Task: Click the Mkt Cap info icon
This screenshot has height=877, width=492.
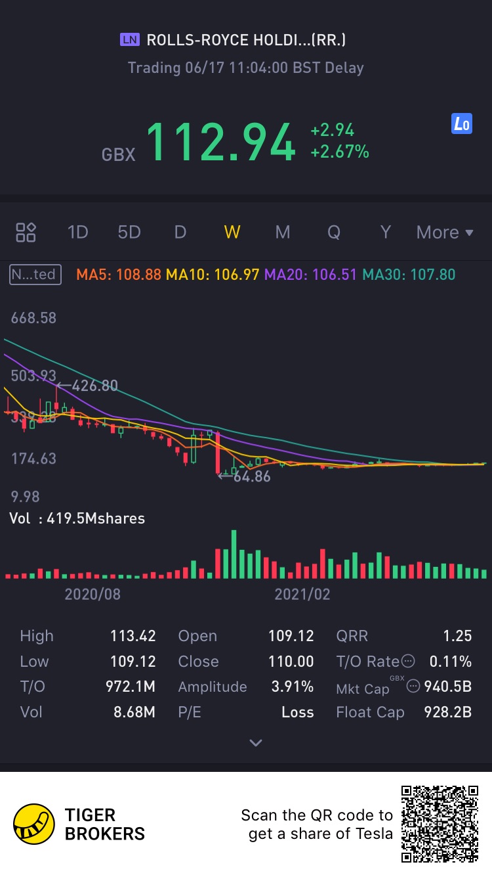Action: pos(413,686)
